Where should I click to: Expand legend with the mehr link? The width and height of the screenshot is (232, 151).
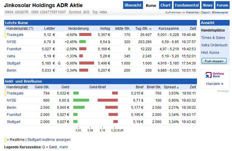(x=63, y=147)
